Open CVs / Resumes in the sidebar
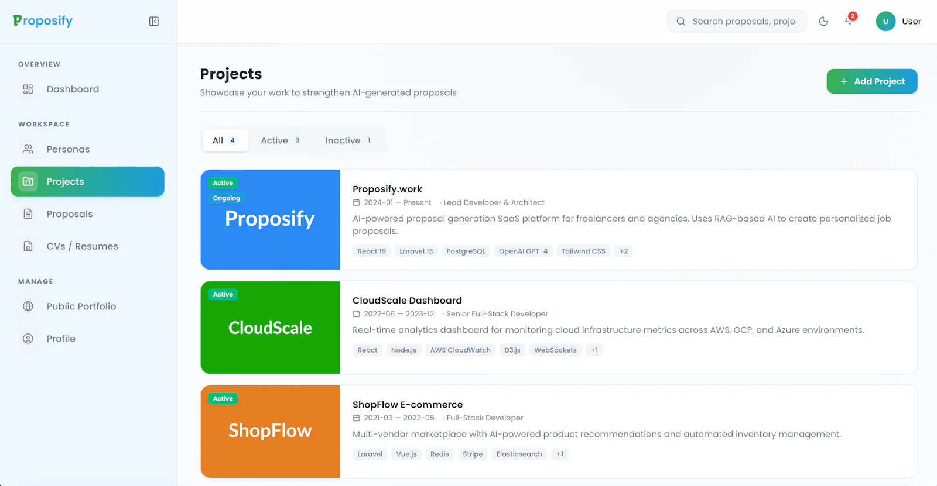 tap(87, 246)
